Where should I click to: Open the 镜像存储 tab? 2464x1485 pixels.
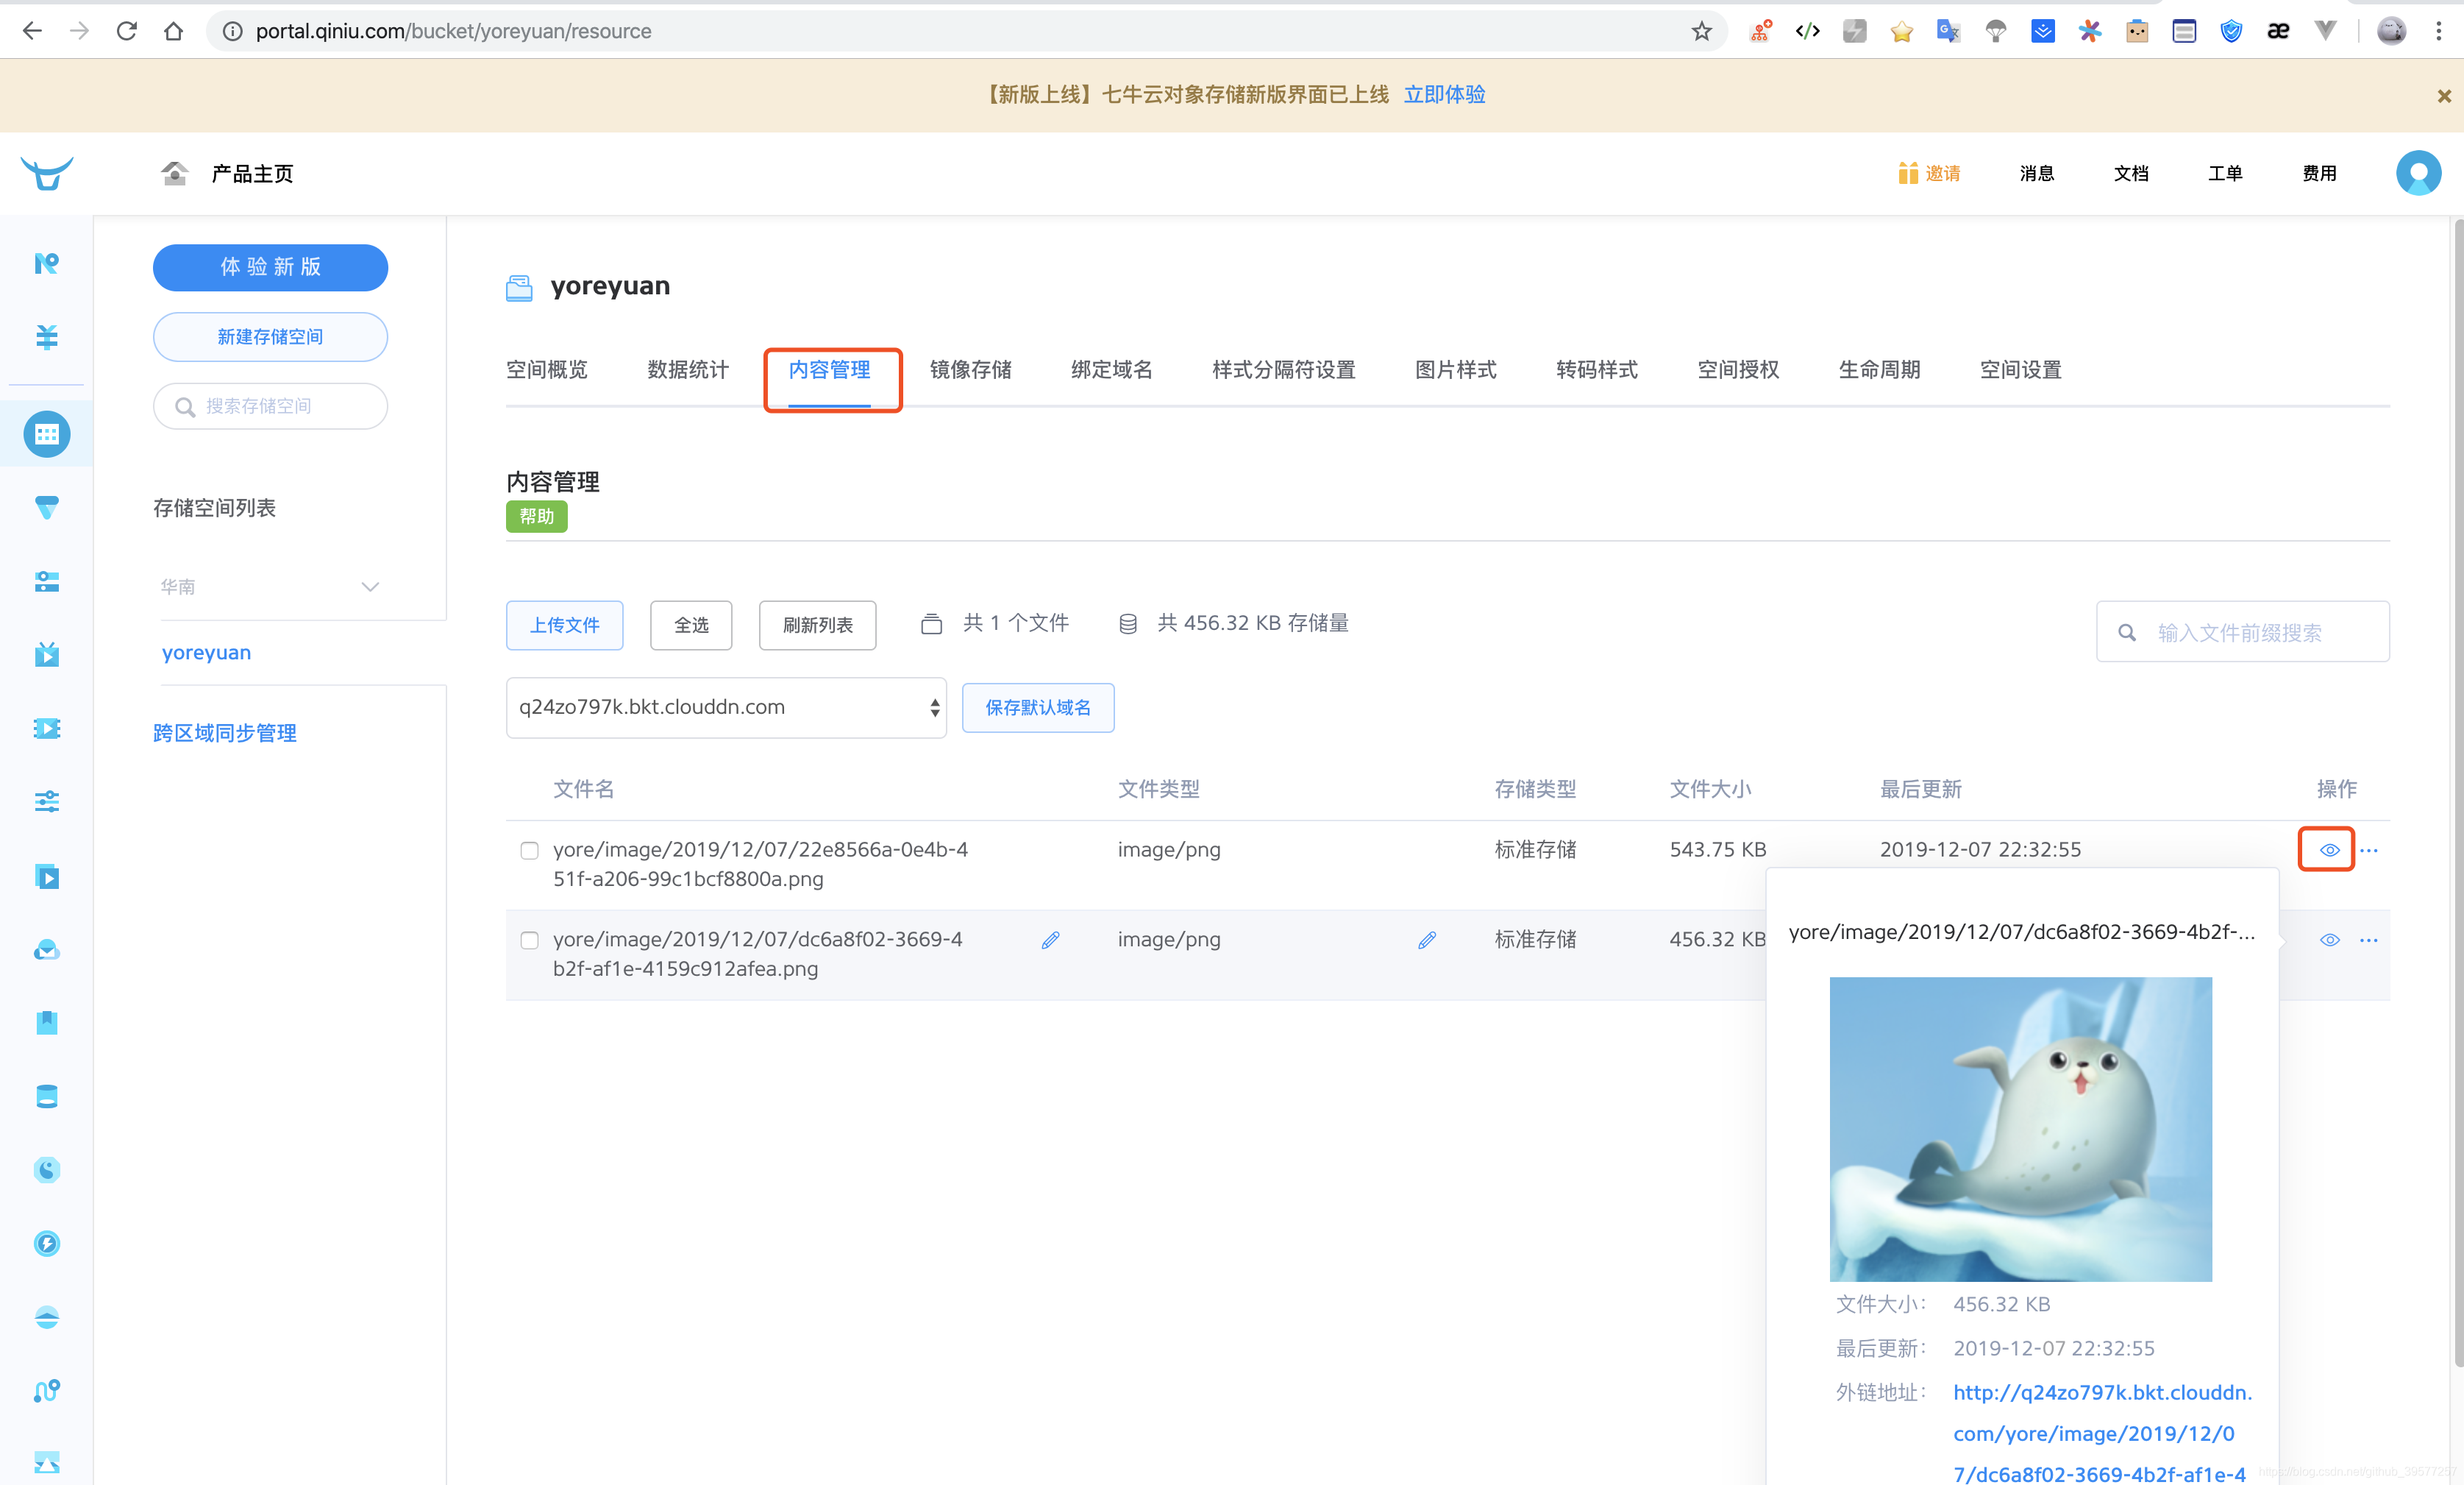pos(970,370)
